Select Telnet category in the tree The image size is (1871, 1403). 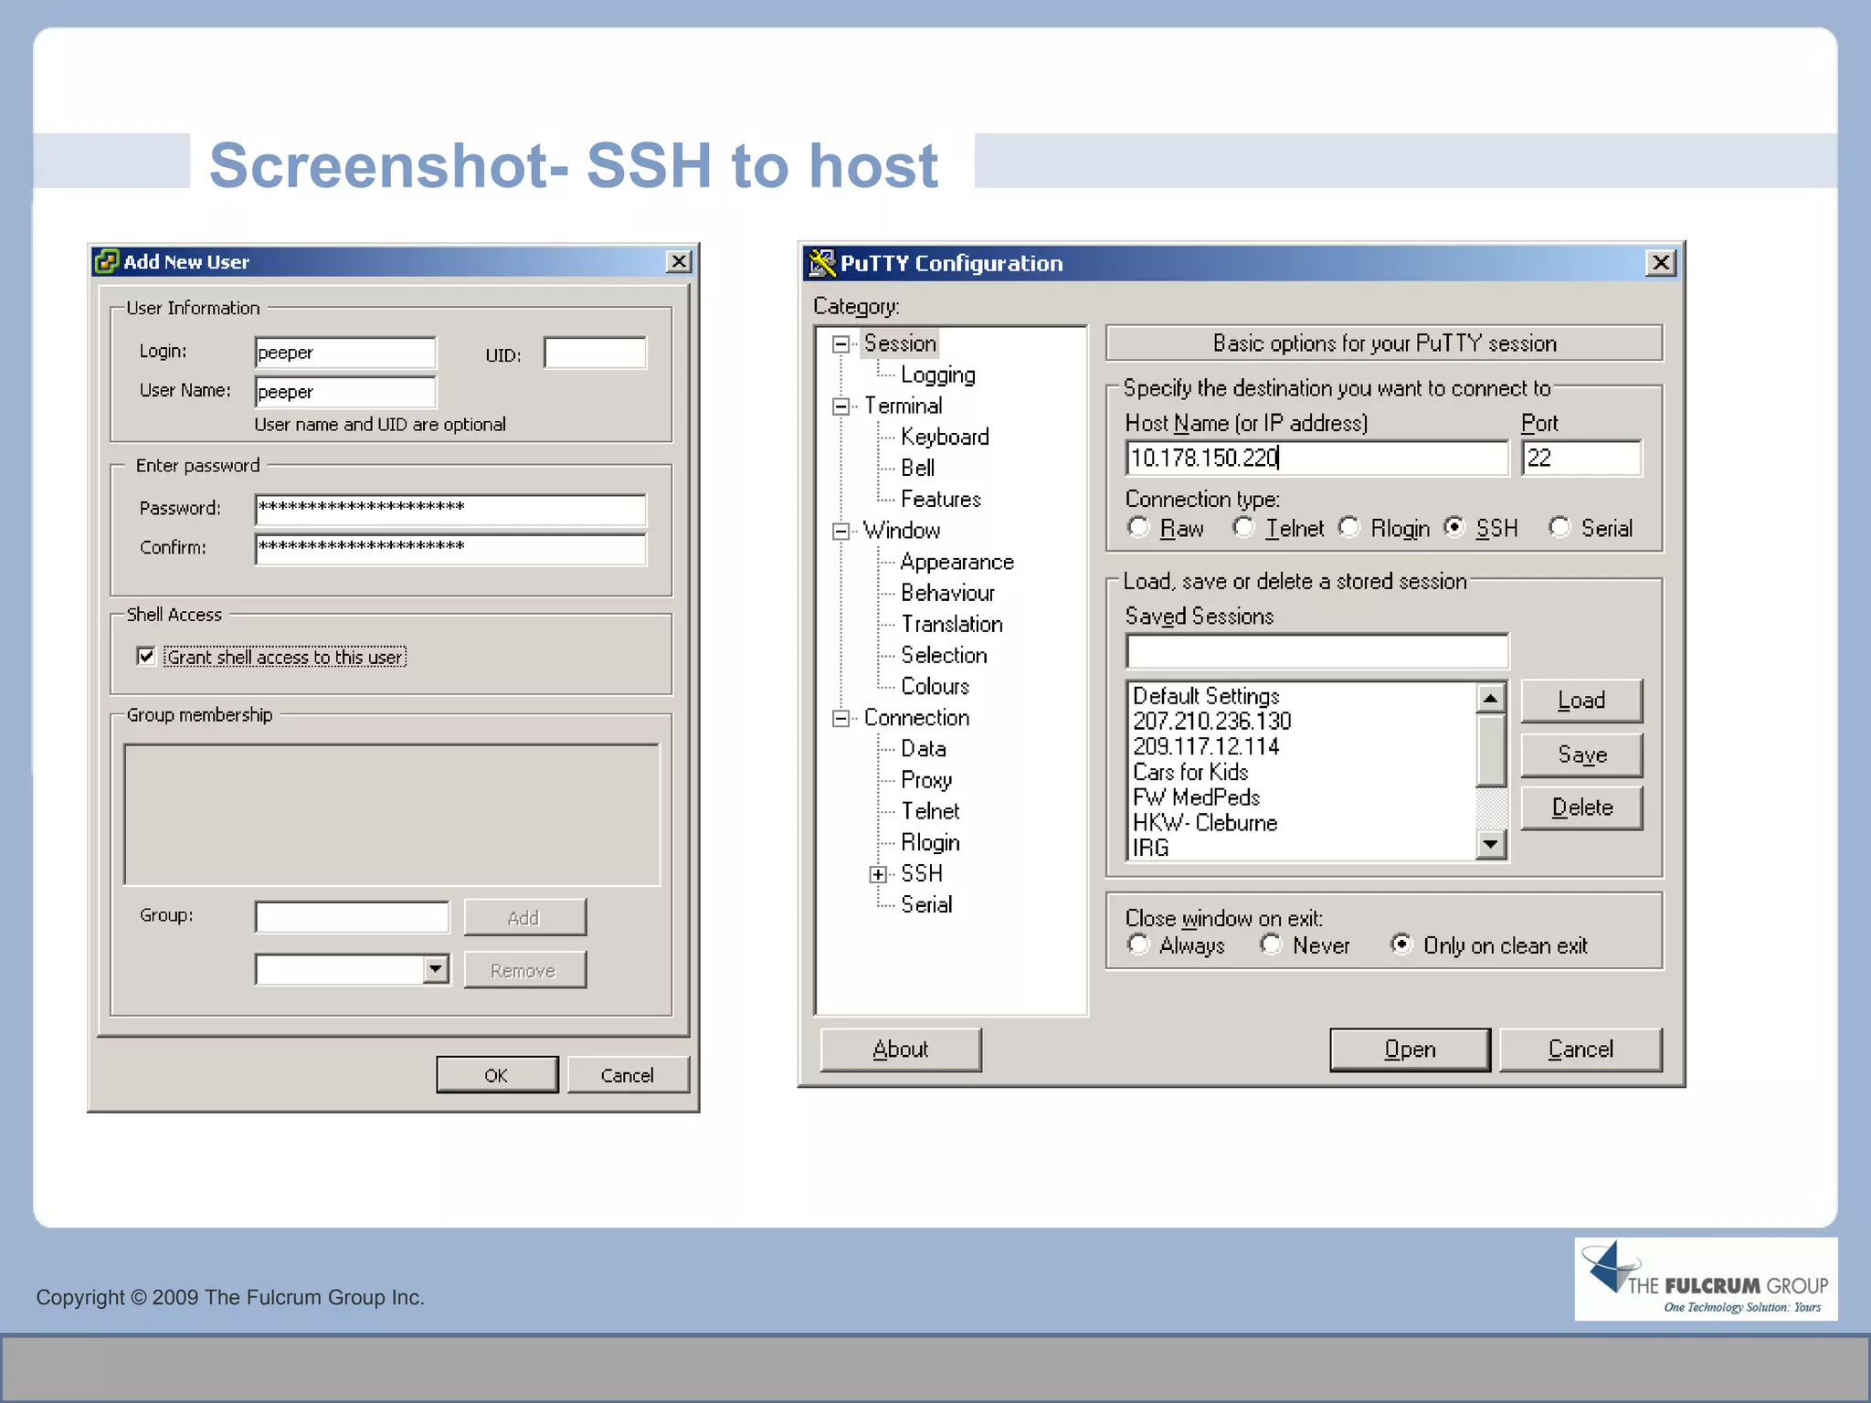coord(930,811)
